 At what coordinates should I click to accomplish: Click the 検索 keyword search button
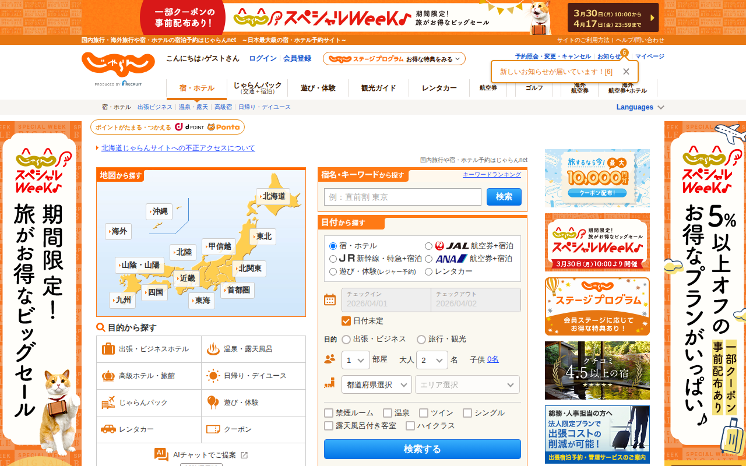coord(504,197)
